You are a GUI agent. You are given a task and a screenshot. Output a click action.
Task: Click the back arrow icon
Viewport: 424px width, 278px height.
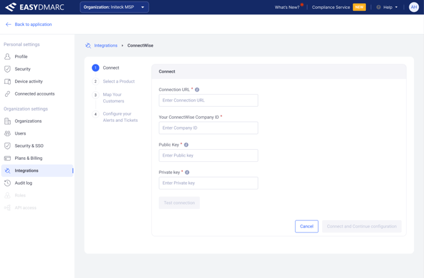click(x=8, y=24)
